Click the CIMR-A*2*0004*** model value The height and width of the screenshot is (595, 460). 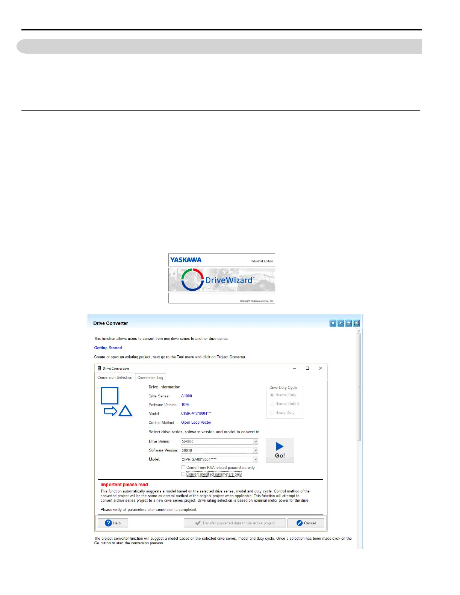196,413
